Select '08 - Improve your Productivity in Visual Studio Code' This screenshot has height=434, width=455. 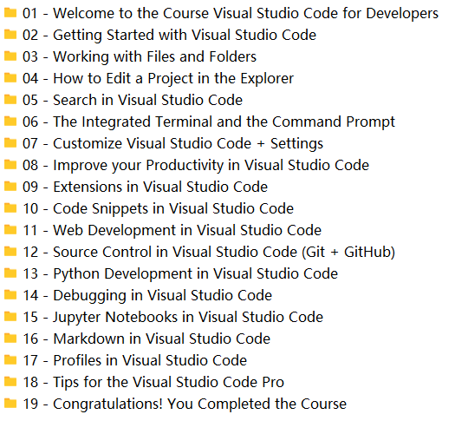tap(196, 165)
